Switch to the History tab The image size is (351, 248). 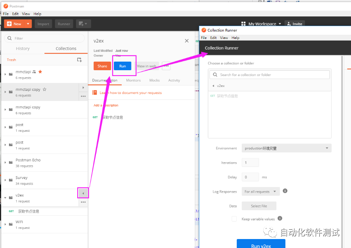tap(23, 49)
